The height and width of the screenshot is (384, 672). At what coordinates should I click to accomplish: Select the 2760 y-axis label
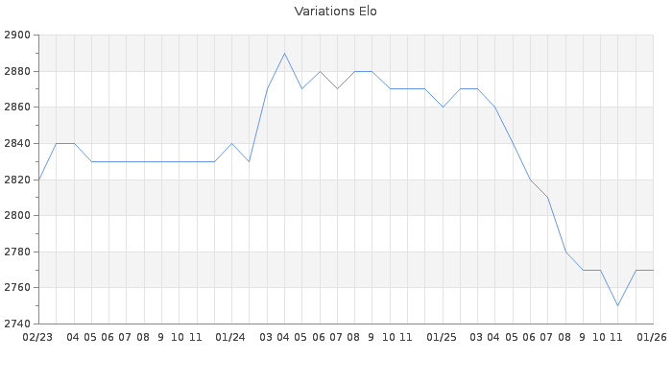[17, 287]
